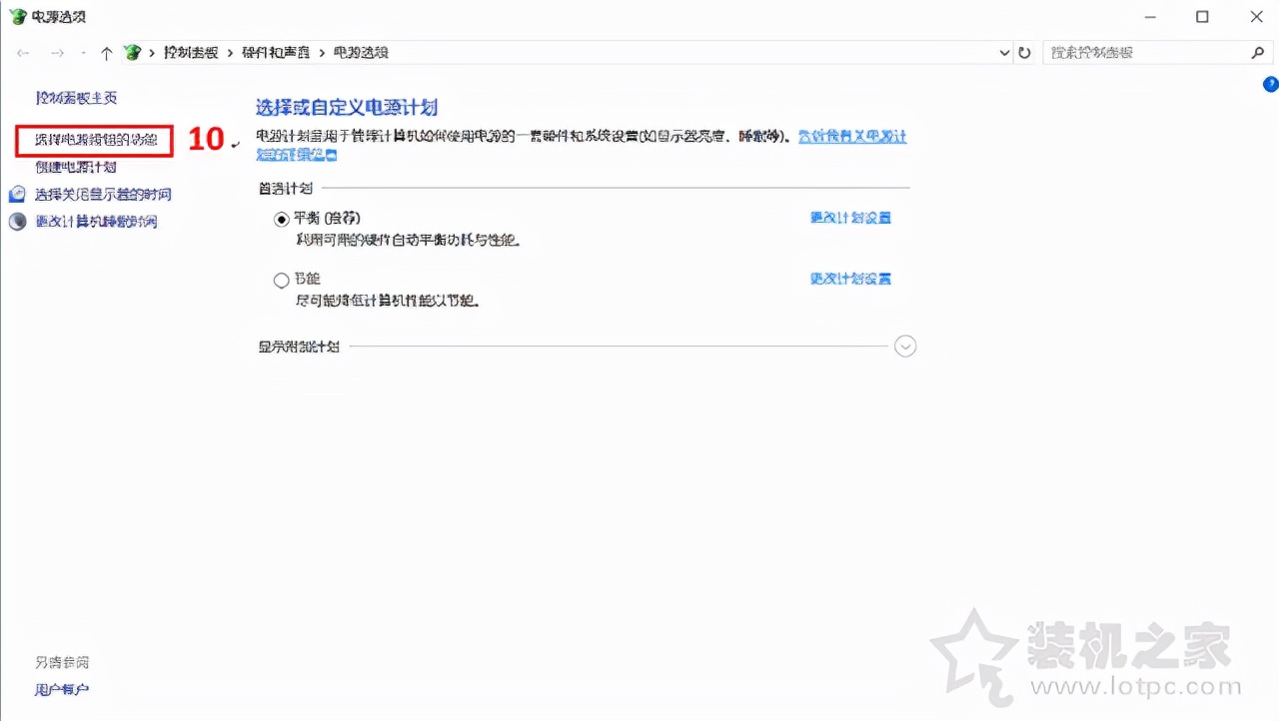Click the search magnifier icon
The height and width of the screenshot is (721, 1279).
pos(1258,52)
